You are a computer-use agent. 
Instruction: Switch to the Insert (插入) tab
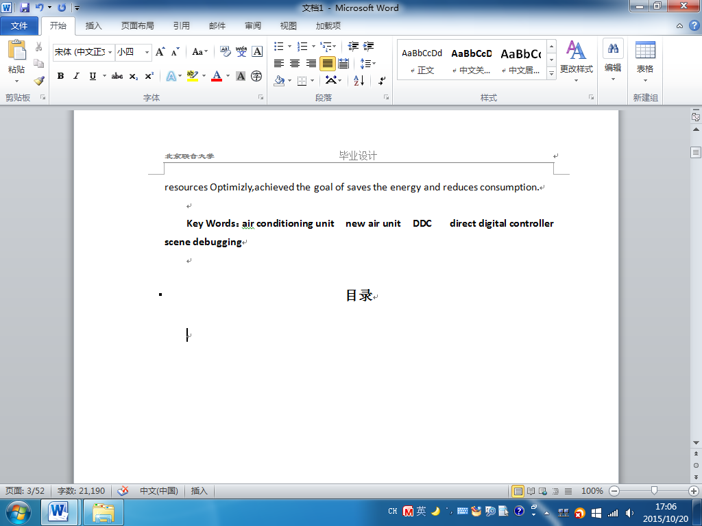(93, 26)
